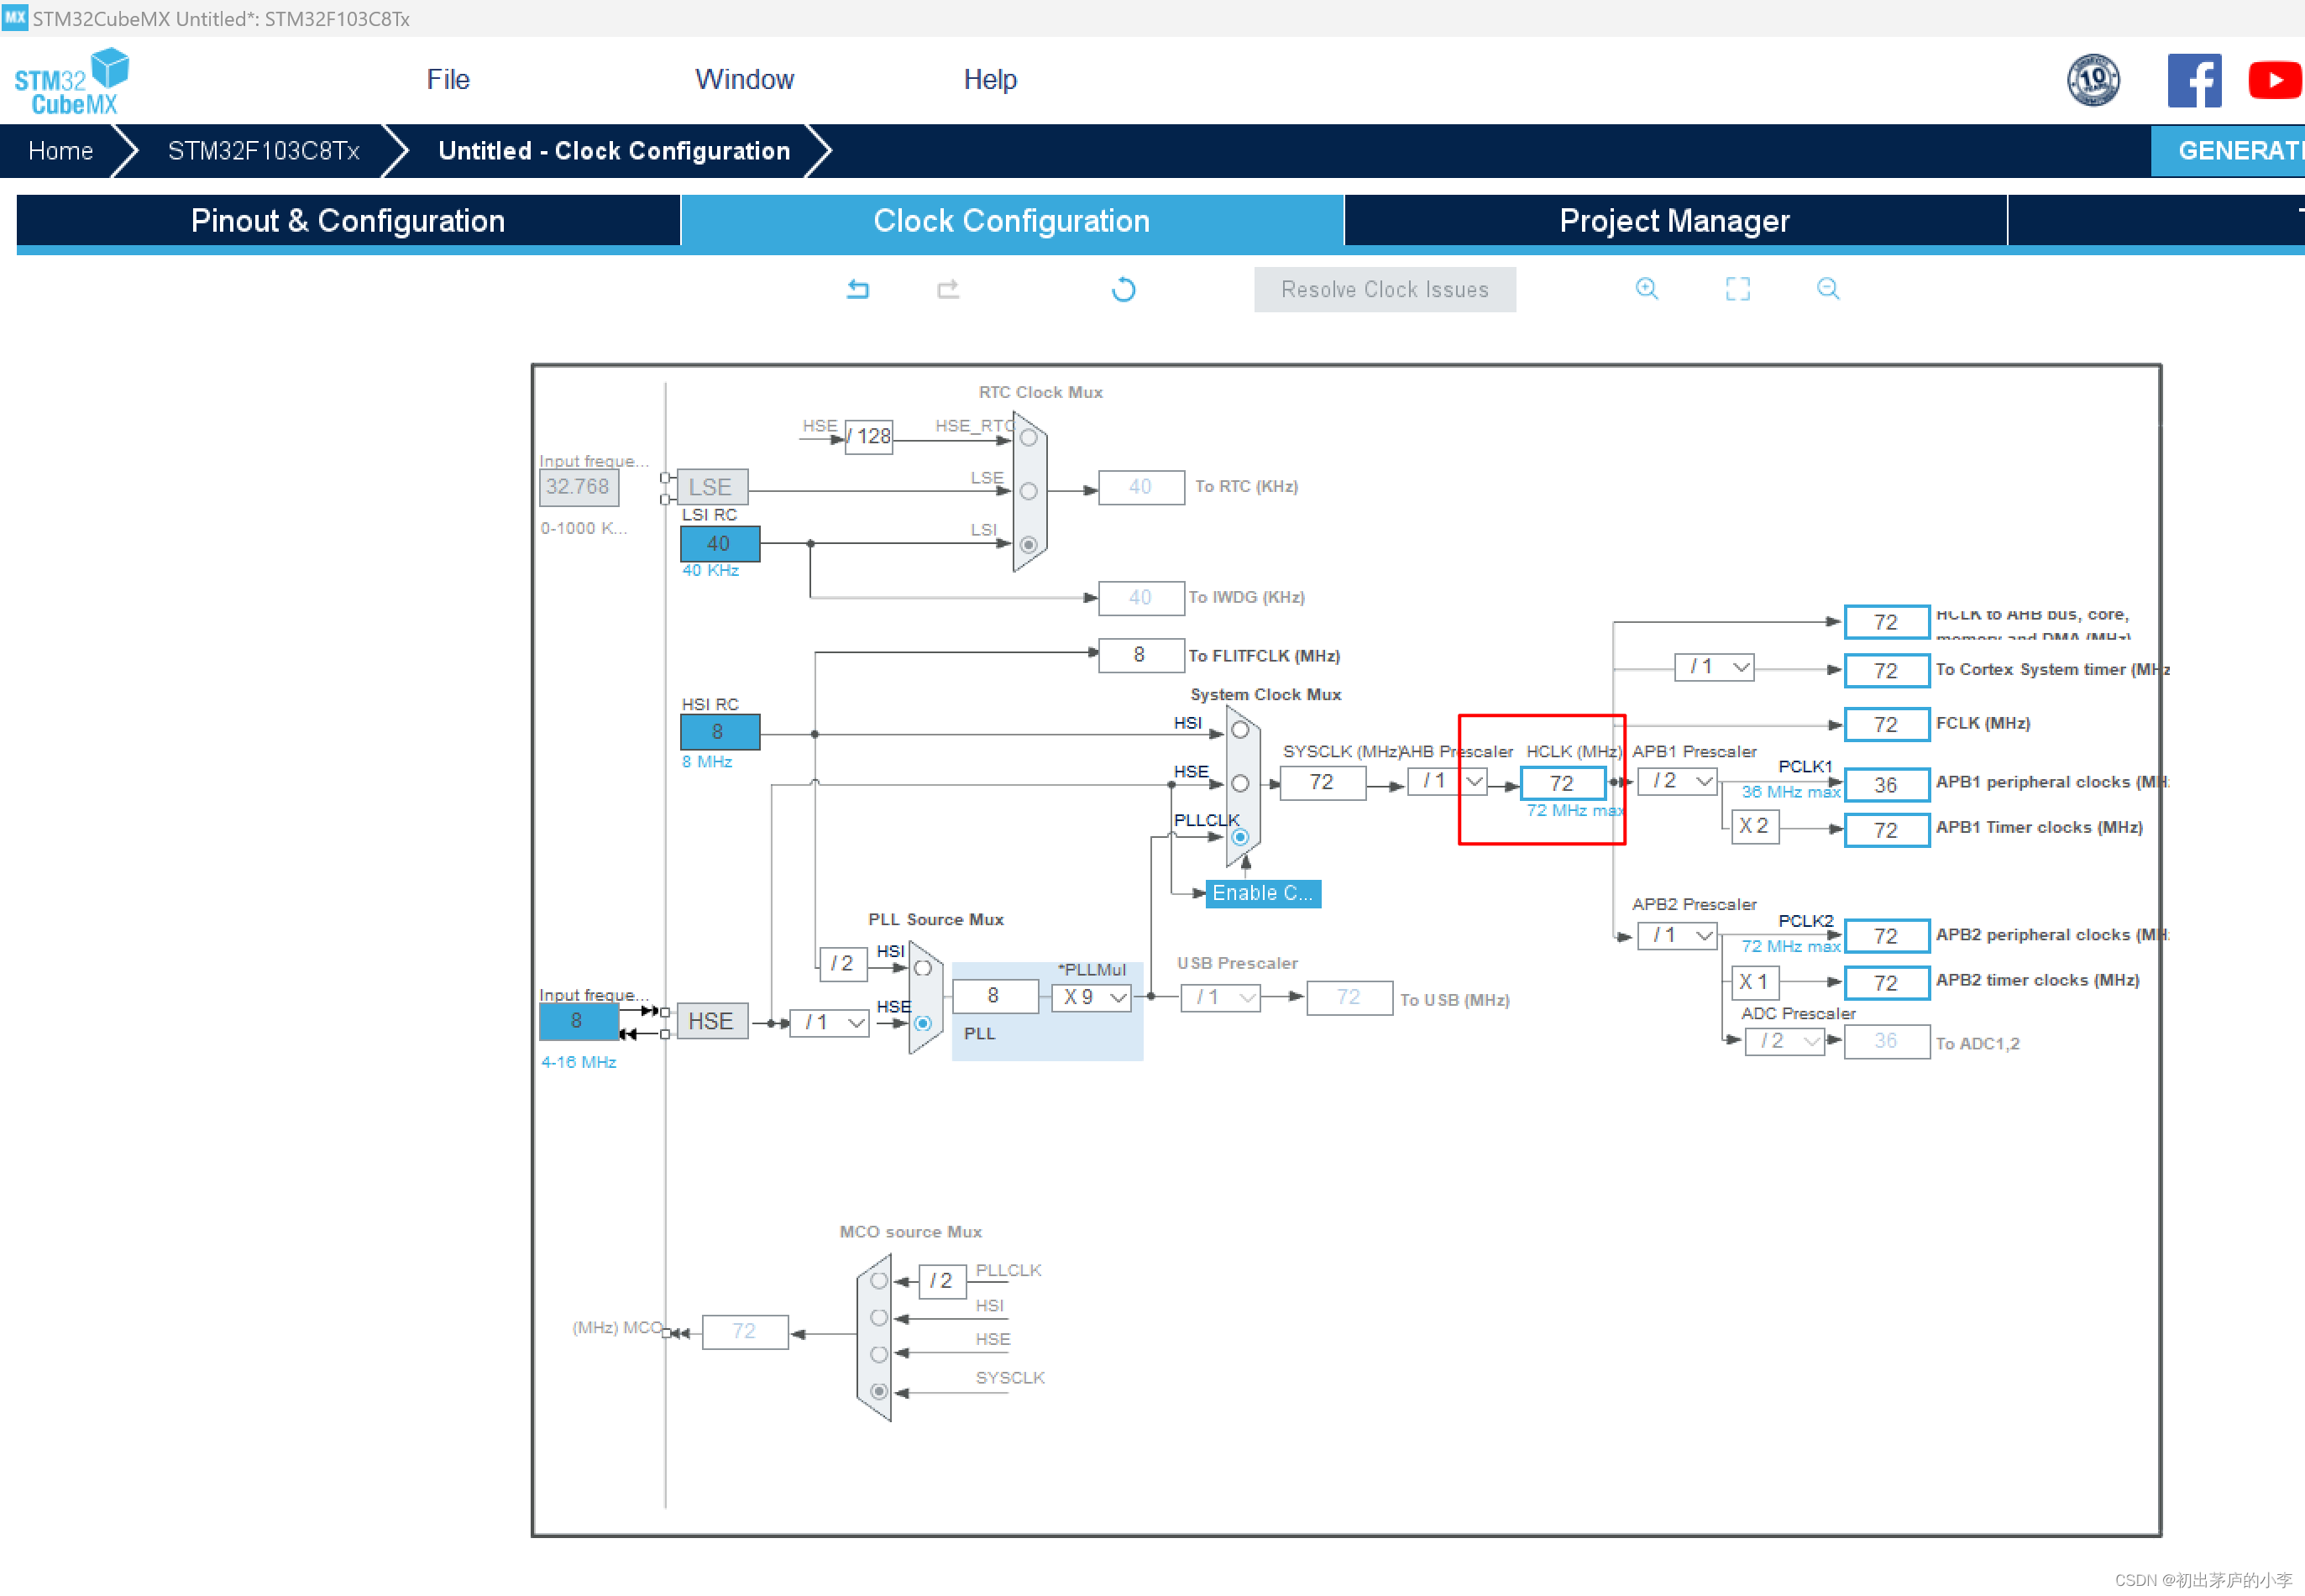Screen dimensions: 2305x1596
Task: Open the APB1 Prescaler dropdown
Action: [x=1677, y=781]
